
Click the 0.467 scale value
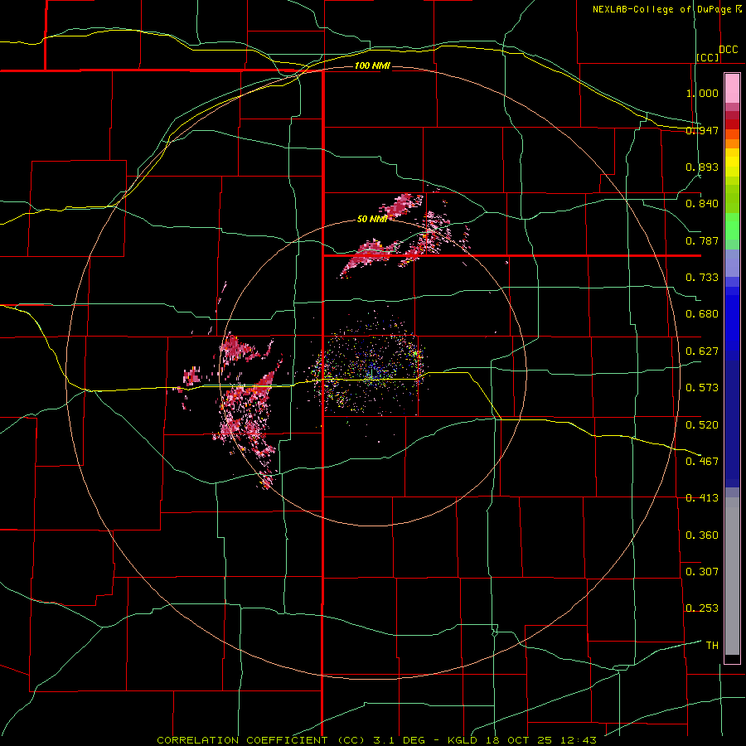(702, 462)
